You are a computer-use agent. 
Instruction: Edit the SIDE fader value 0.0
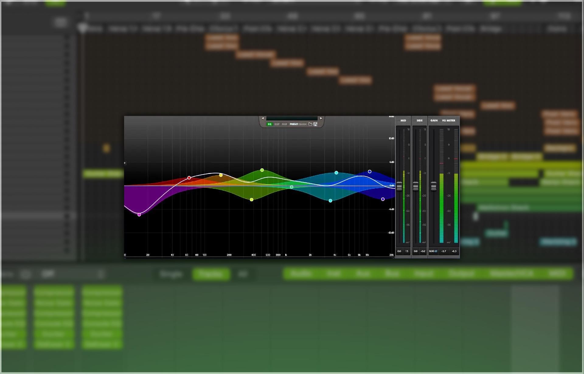pos(415,251)
